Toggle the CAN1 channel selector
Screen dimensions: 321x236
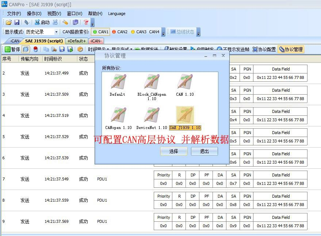[x=100, y=32]
